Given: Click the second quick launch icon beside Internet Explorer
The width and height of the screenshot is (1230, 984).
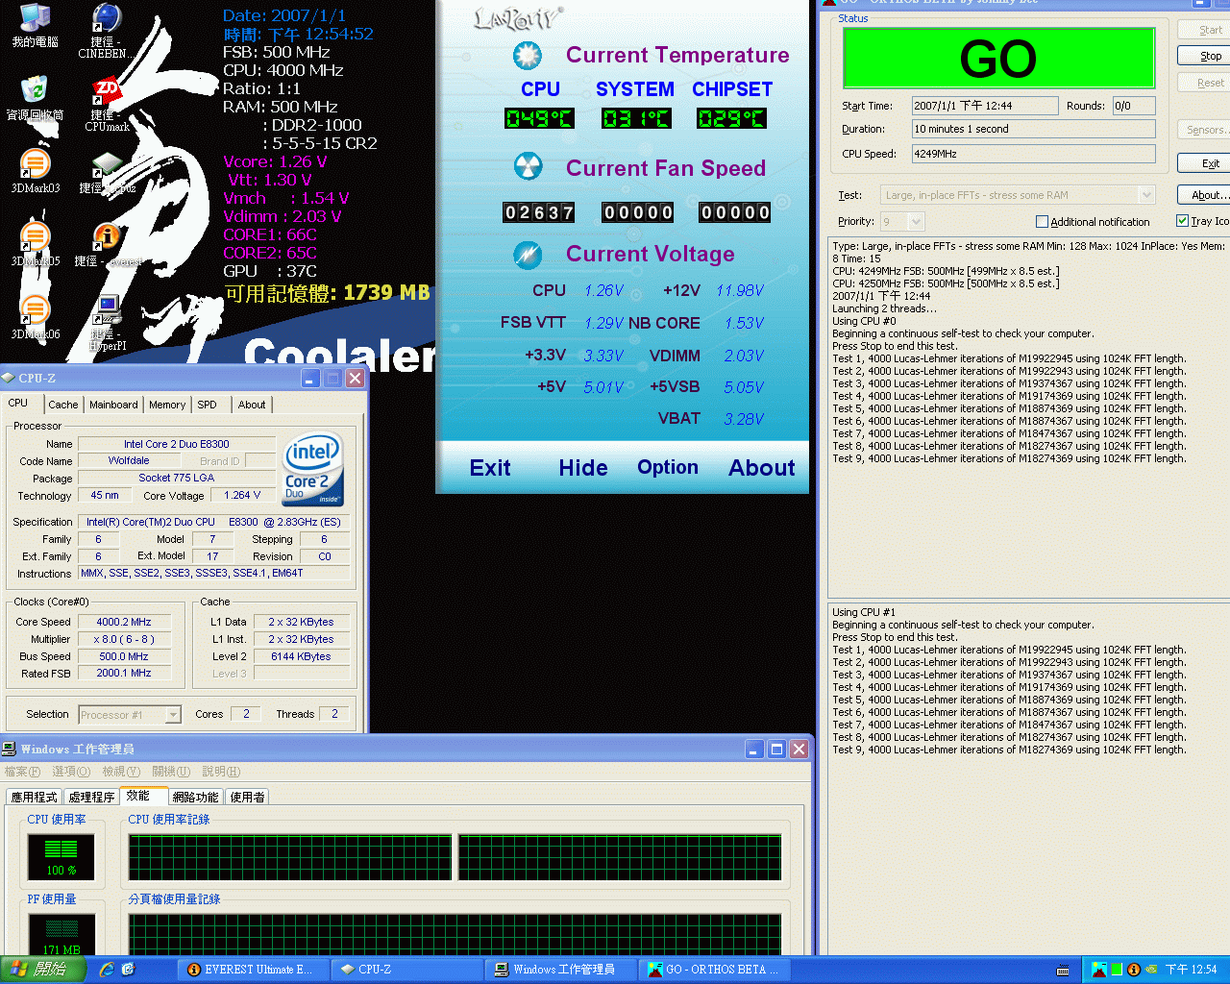Looking at the screenshot, I should pos(128,970).
